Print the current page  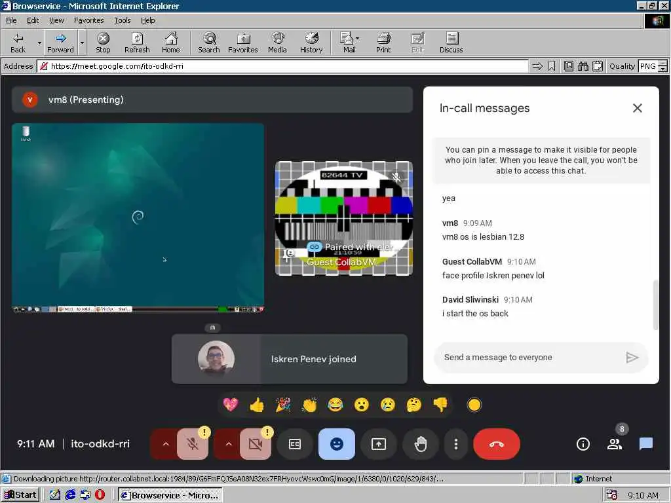tap(383, 43)
